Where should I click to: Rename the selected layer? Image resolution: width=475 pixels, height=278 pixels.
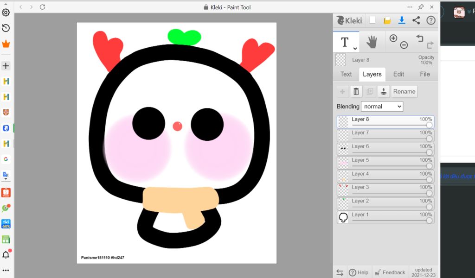404,91
